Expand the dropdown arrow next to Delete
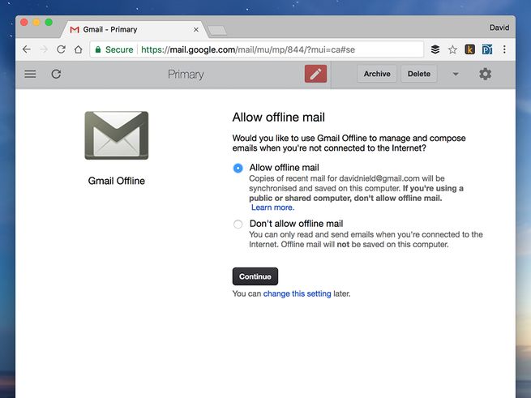The width and height of the screenshot is (531, 398). tap(456, 75)
